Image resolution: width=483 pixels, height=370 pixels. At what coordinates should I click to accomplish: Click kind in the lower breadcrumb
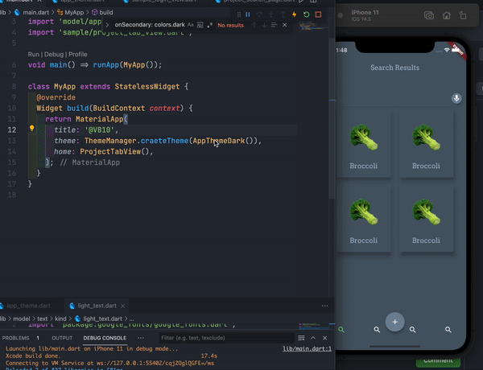[x=60, y=319]
